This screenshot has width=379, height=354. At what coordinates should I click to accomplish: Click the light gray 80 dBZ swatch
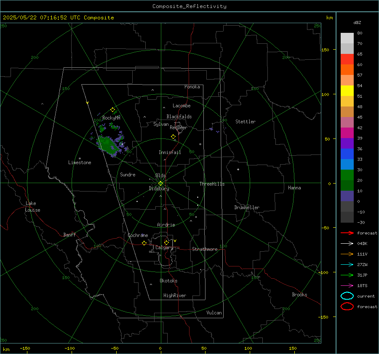pos(347,38)
